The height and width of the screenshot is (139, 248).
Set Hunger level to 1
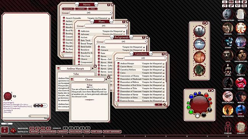coord(65,128)
